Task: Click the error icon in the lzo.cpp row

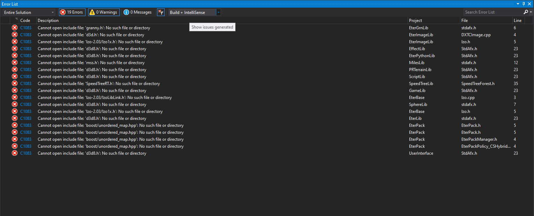Action: (x=15, y=97)
